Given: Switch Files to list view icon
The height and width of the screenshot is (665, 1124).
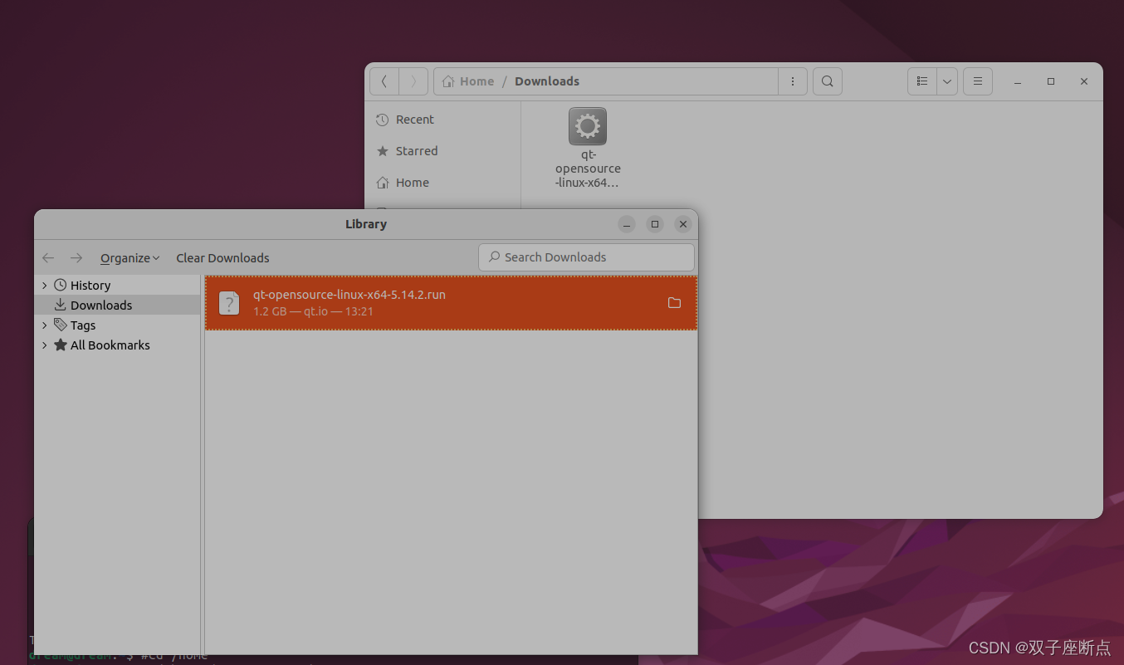Looking at the screenshot, I should [922, 81].
